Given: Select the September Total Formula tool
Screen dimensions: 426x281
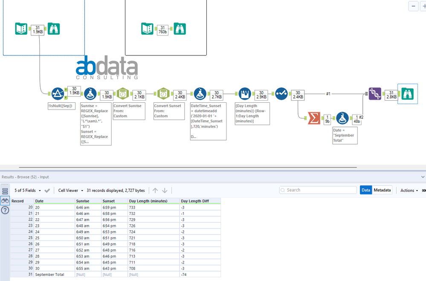Looking at the screenshot, I should [342, 118].
